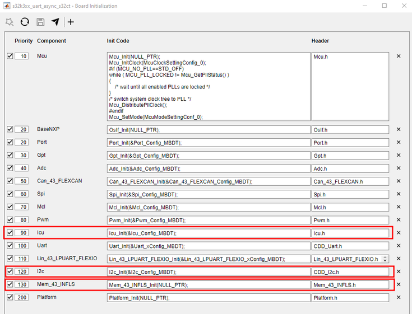Click the plus add component icon
This screenshot has width=412, height=314.
71,22
